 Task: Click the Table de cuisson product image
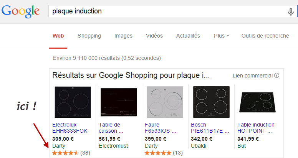[119, 102]
